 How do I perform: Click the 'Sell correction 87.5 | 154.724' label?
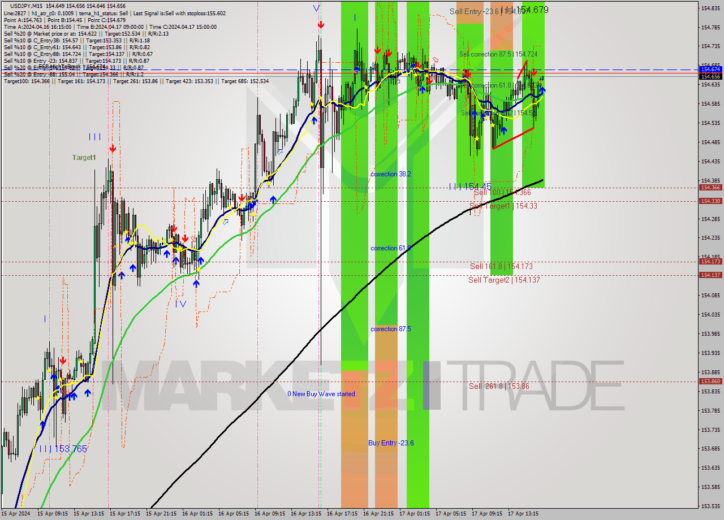(x=498, y=54)
